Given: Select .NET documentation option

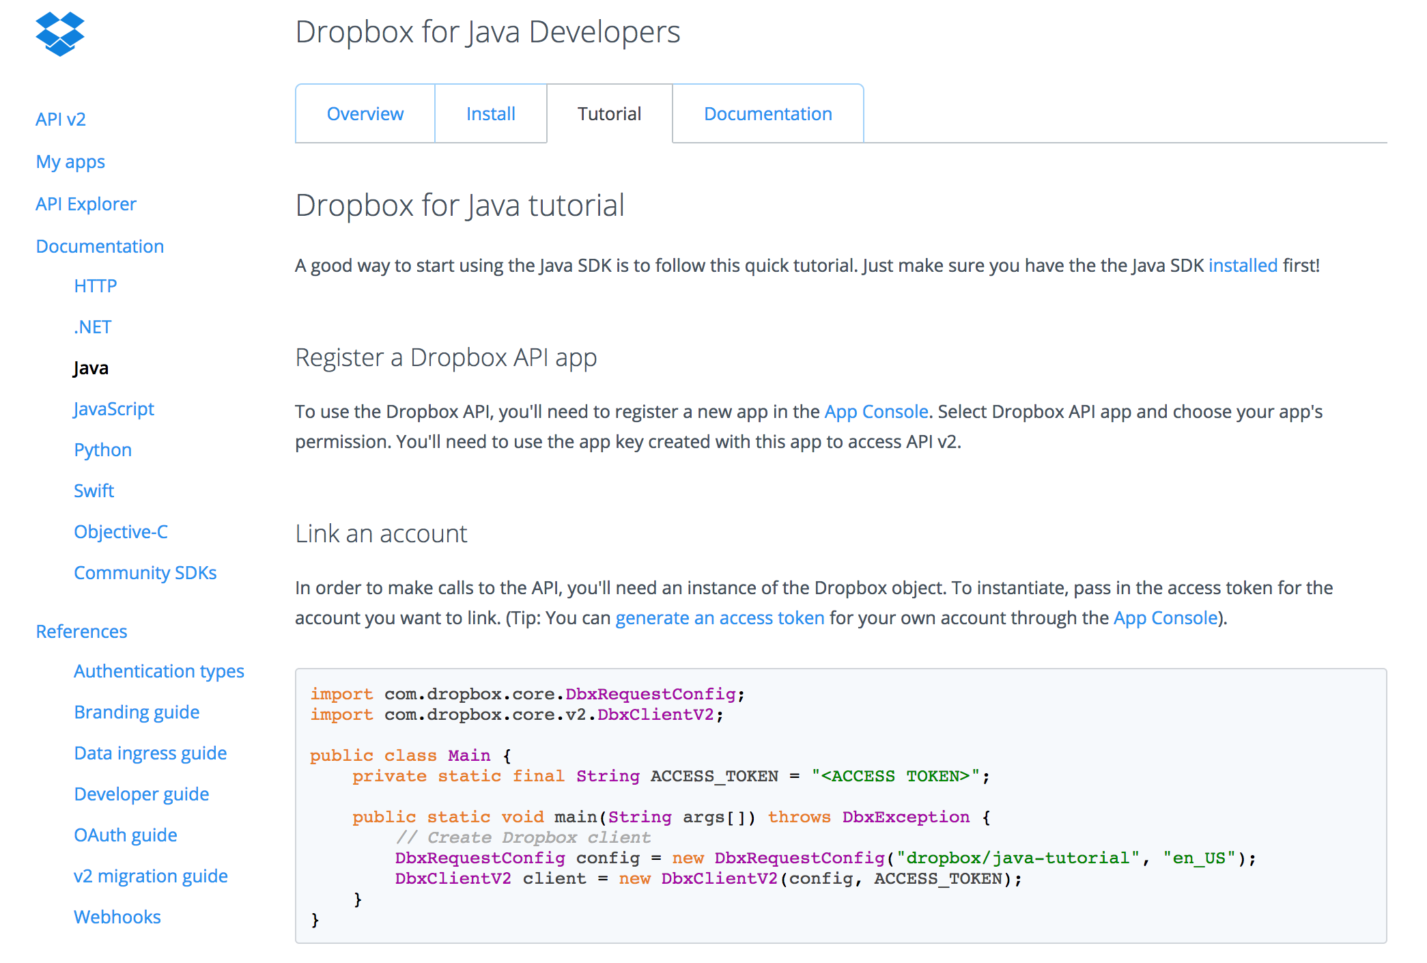Looking at the screenshot, I should tap(91, 326).
